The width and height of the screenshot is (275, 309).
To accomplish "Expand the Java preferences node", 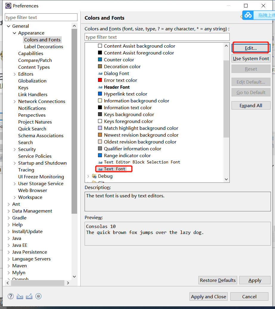I will [x=8, y=238].
